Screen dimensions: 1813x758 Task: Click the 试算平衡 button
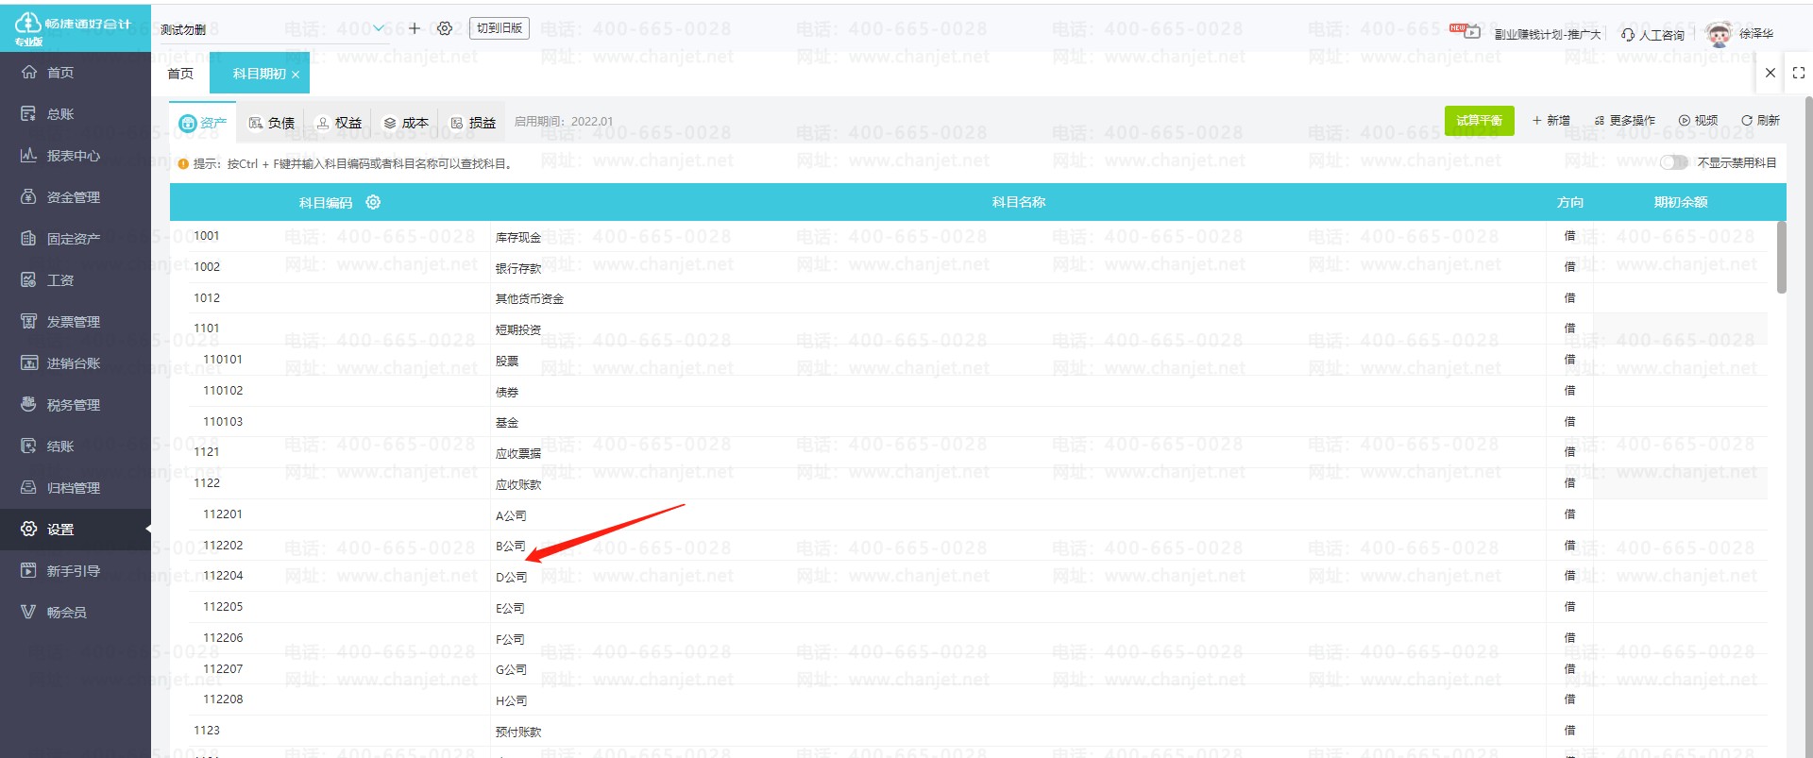click(x=1479, y=121)
